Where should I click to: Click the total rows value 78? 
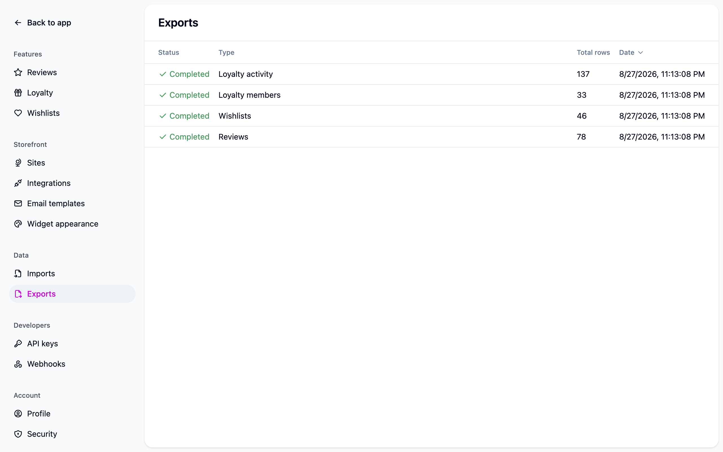[x=581, y=137]
